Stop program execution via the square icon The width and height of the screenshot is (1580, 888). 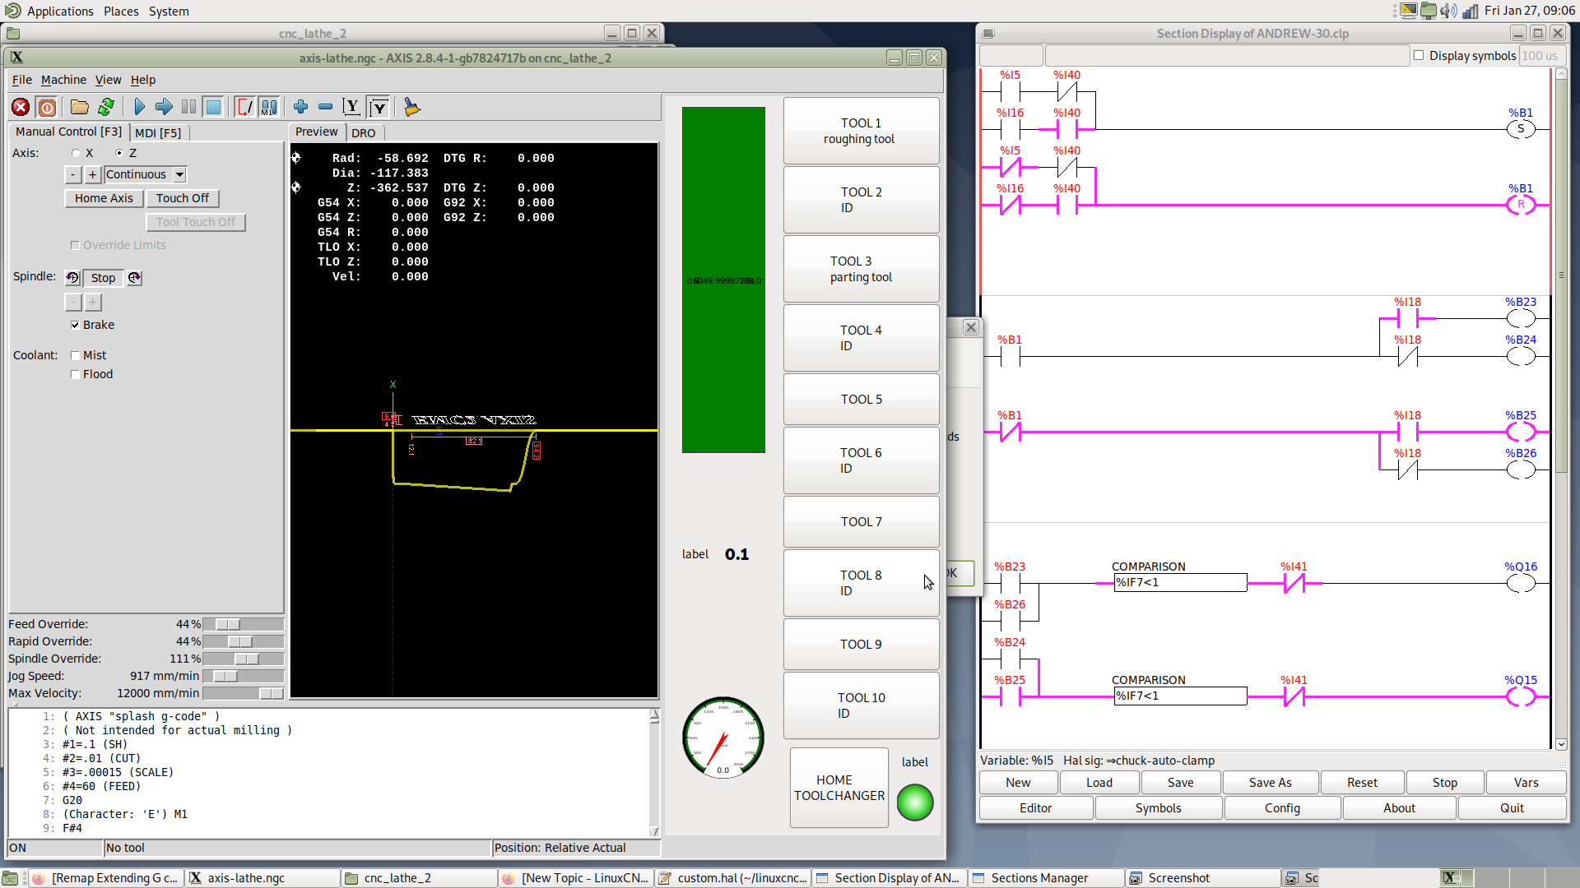213,107
